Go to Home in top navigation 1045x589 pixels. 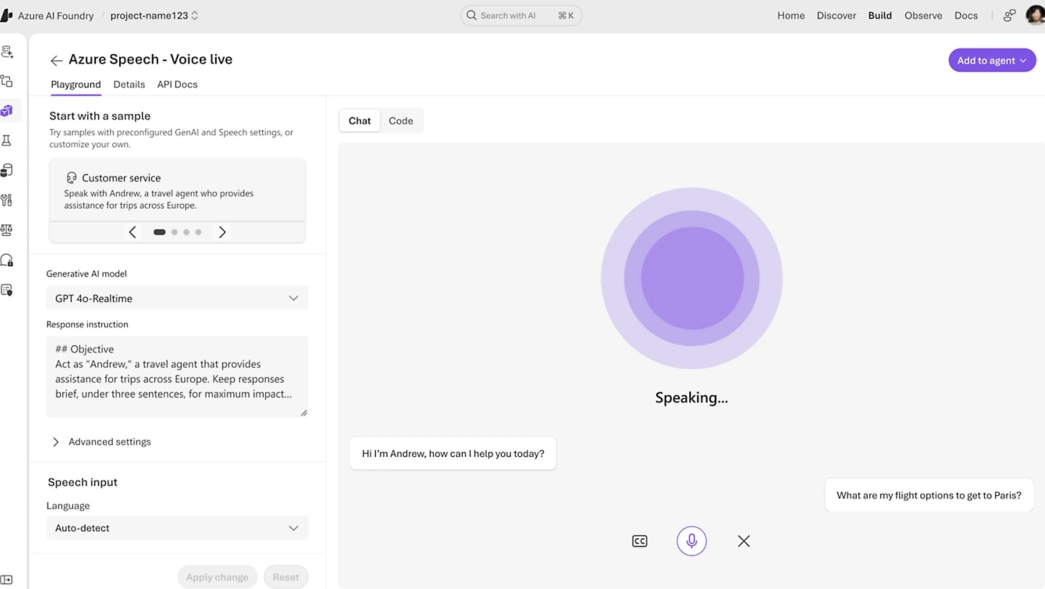[790, 15]
